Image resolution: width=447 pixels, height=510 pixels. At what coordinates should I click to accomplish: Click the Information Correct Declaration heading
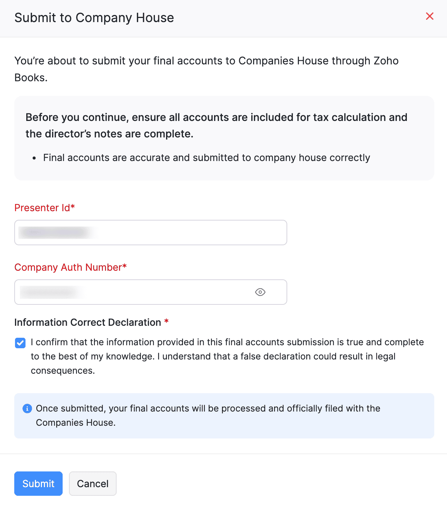point(87,322)
